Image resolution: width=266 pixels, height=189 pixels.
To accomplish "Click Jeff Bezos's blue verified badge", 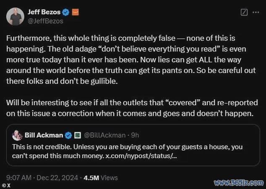I will point(66,12).
